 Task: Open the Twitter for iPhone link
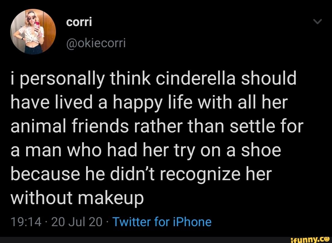coord(163,222)
